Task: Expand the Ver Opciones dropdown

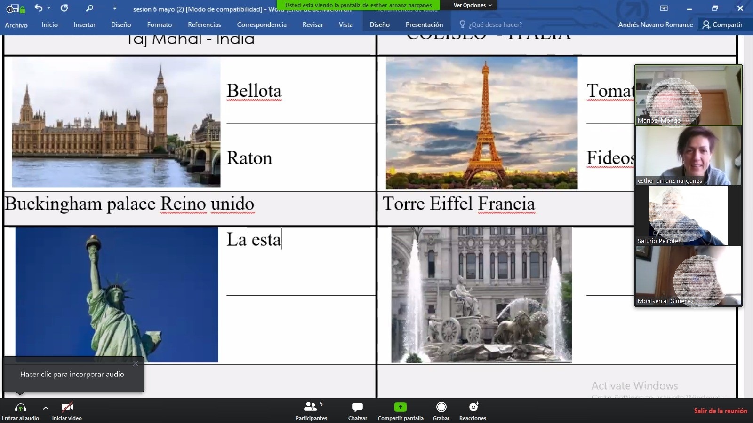Action: pos(473,5)
